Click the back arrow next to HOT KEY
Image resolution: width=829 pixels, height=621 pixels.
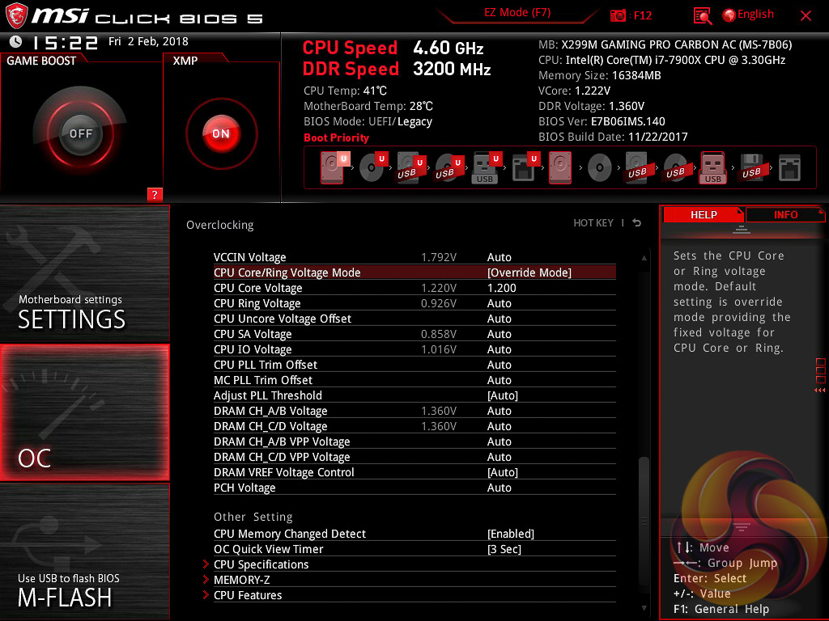pos(637,223)
